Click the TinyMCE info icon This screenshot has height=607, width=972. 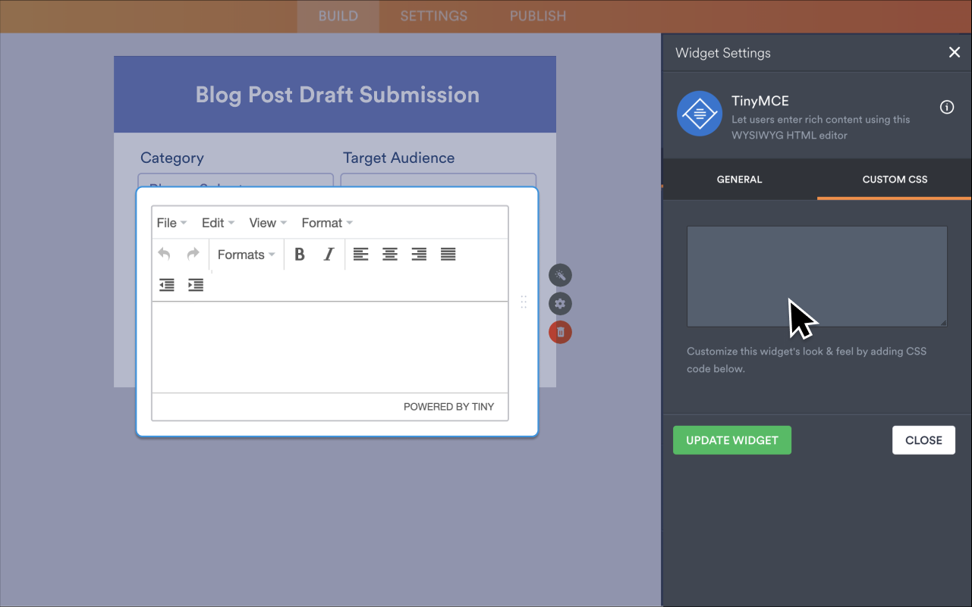pos(946,107)
